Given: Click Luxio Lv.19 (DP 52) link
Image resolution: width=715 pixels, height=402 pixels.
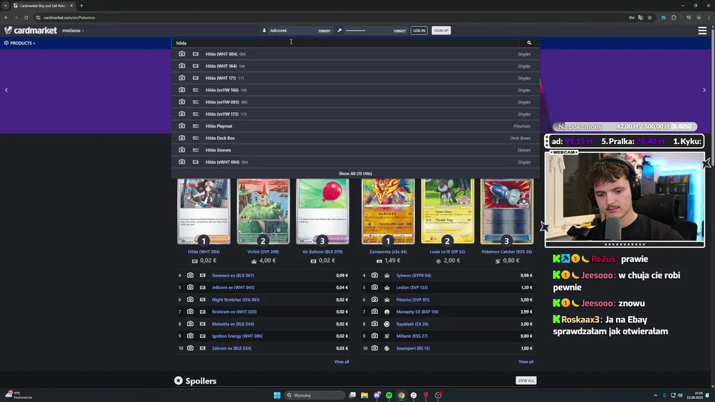Looking at the screenshot, I should pyautogui.click(x=447, y=252).
